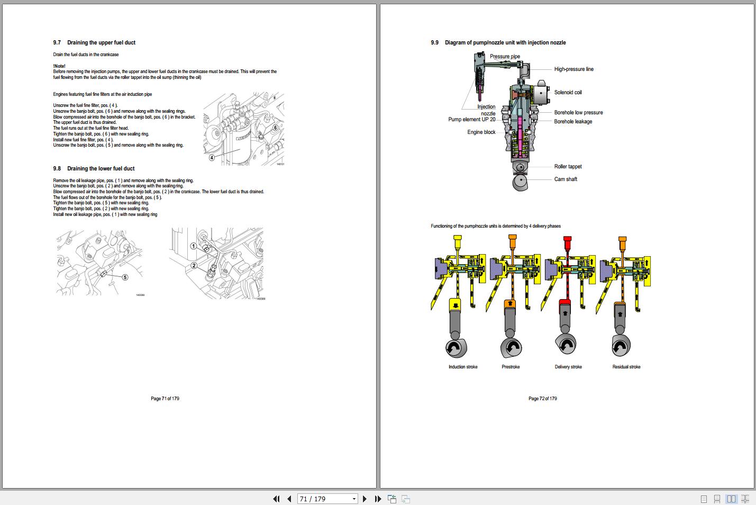Image resolution: width=756 pixels, height=505 pixels.
Task: Go to the first page
Action: pos(276,499)
